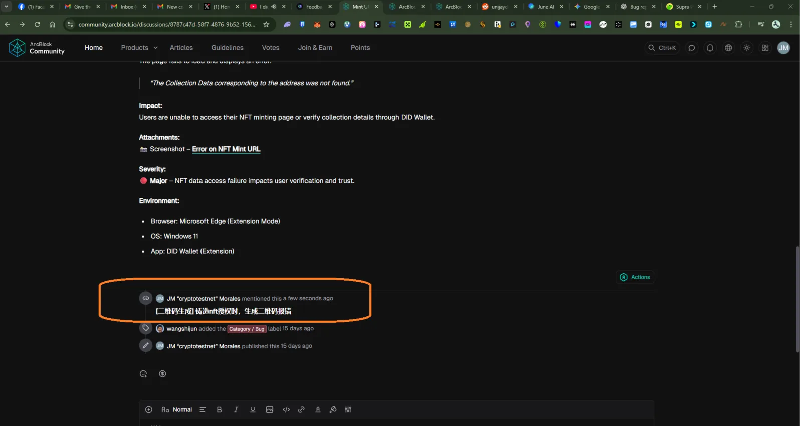802x426 pixels.
Task: Switch to the Inbox Gmail tab
Action: click(x=128, y=7)
